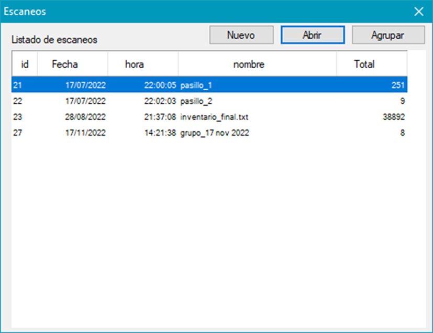Select the grupo_17 nov 2022 entry
The width and height of the screenshot is (433, 333).
click(215, 133)
